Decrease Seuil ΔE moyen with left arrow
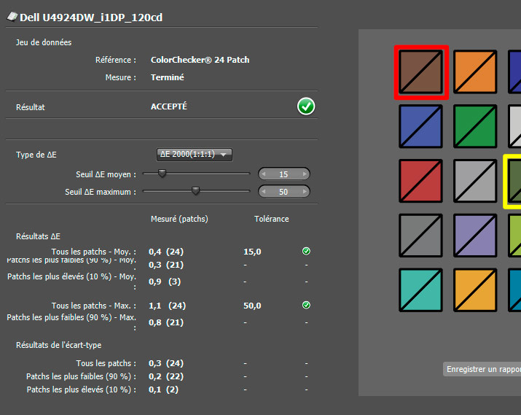 [x=264, y=174]
